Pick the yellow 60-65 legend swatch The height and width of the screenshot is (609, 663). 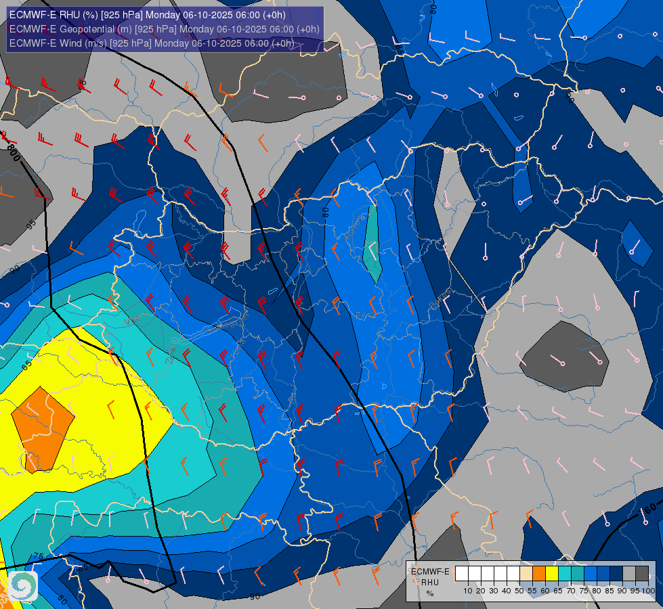pyautogui.click(x=552, y=573)
